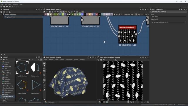The image size is (188, 106).
Task: Click the fit-to-view icon in graph toolbar
Action: 44,12
